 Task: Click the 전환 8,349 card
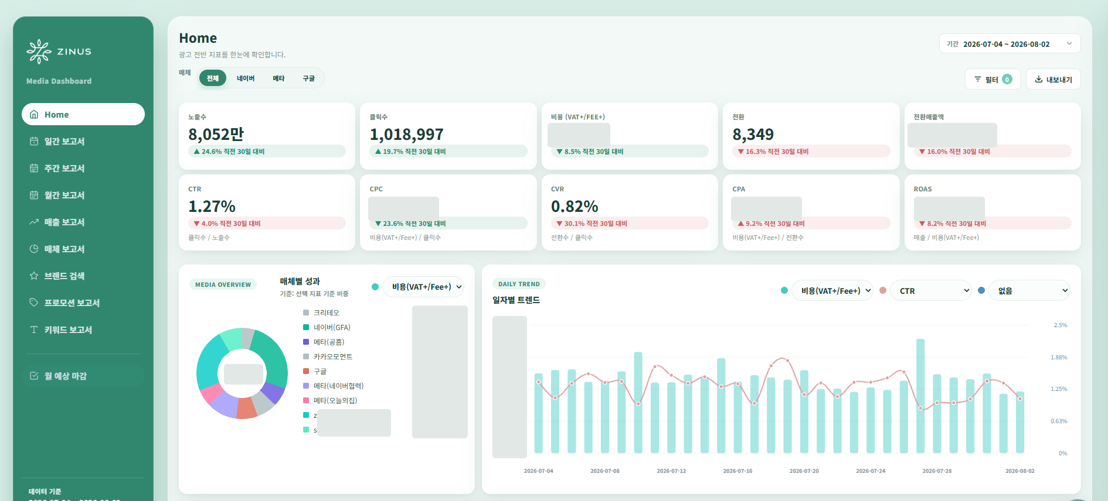point(811,136)
